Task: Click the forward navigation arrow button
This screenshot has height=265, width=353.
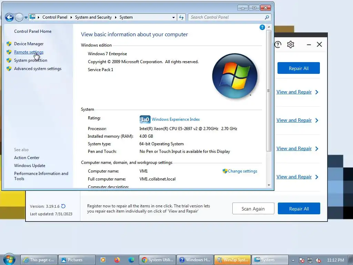Action: click(19, 17)
